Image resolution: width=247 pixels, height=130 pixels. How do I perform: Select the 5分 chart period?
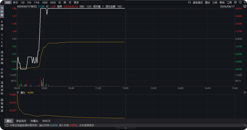pos(29,2)
